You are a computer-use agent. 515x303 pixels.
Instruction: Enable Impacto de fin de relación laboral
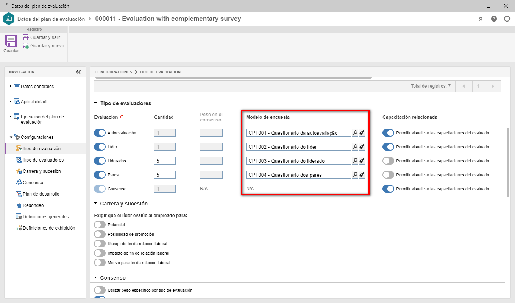(x=100, y=253)
